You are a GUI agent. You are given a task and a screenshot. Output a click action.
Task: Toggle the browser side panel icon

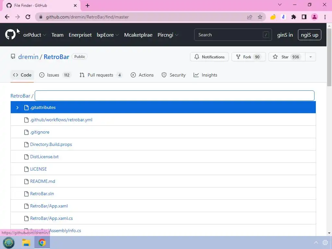[304, 17]
